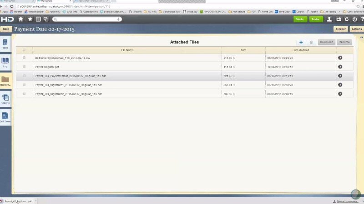This screenshot has width=364, height=204.
Task: Open the Drill Down sidebar icon
Action: tap(5, 117)
